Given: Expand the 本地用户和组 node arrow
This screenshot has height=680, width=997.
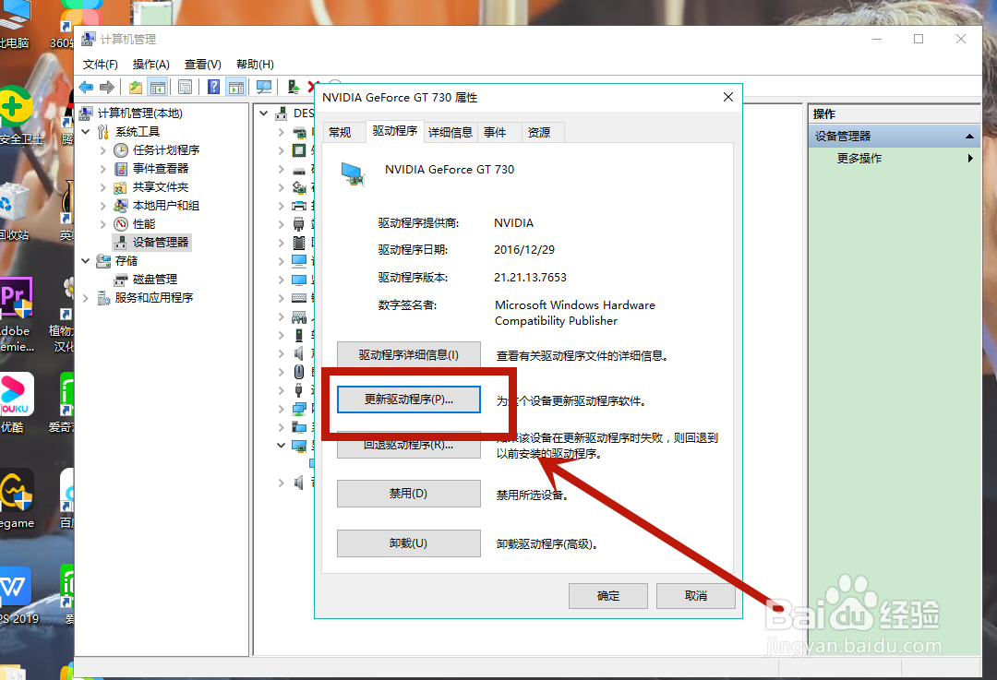Looking at the screenshot, I should (x=103, y=206).
